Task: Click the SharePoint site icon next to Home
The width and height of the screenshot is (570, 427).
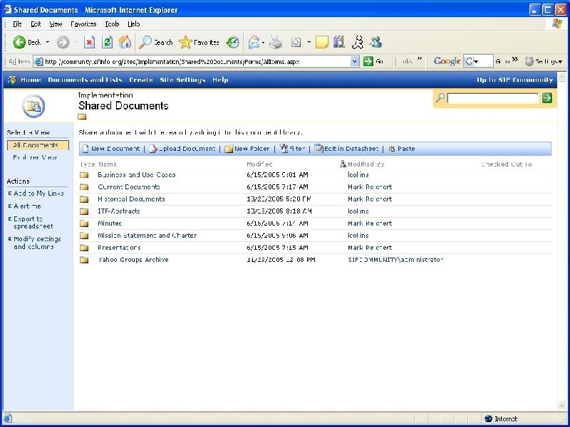Action: tap(12, 80)
